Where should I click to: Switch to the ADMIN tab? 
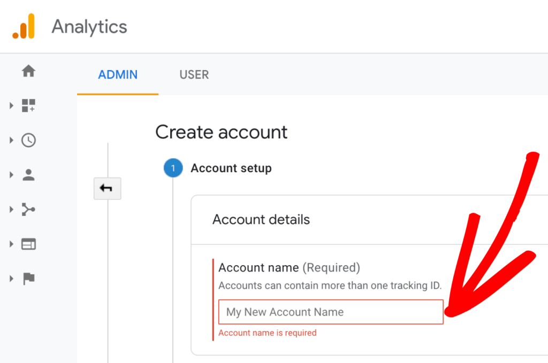click(117, 75)
